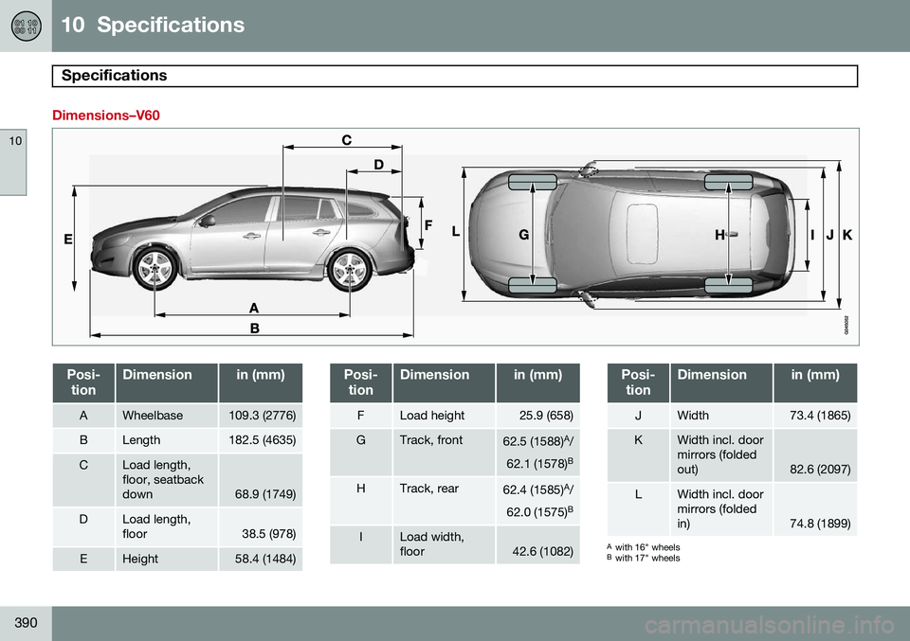Click the value '82.6 (2097)'
910x641 pixels.
point(820,470)
